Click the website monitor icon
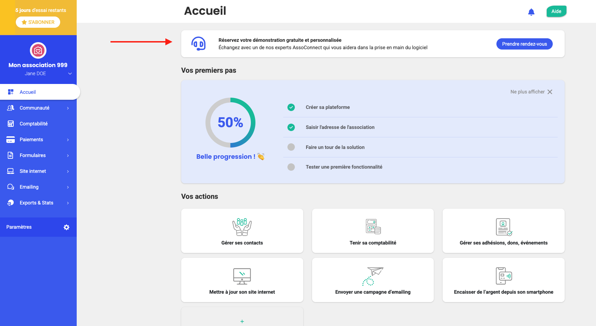Image resolution: width=596 pixels, height=326 pixels. point(242,276)
